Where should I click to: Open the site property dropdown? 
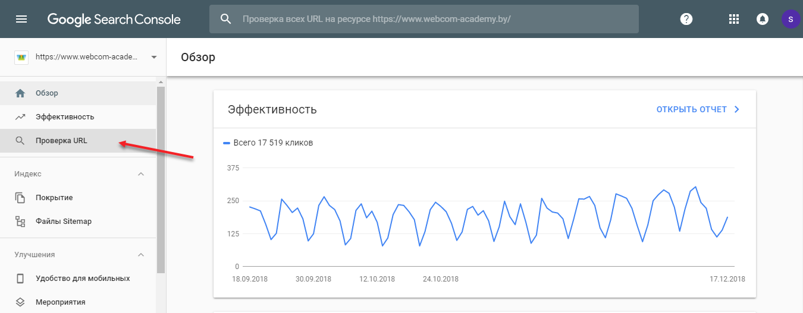point(154,58)
